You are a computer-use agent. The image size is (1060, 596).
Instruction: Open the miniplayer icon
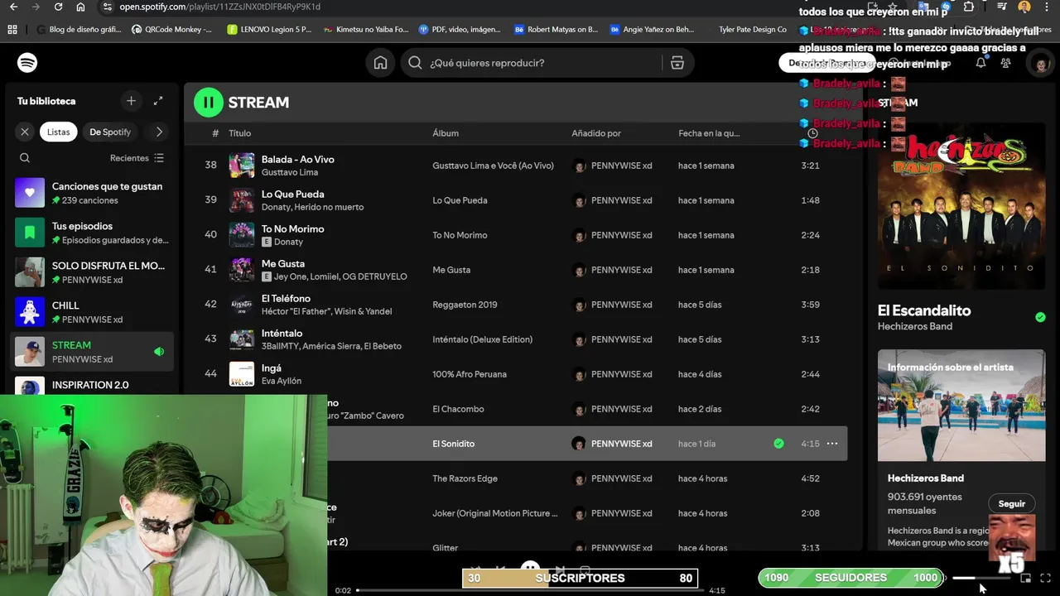point(1025,578)
